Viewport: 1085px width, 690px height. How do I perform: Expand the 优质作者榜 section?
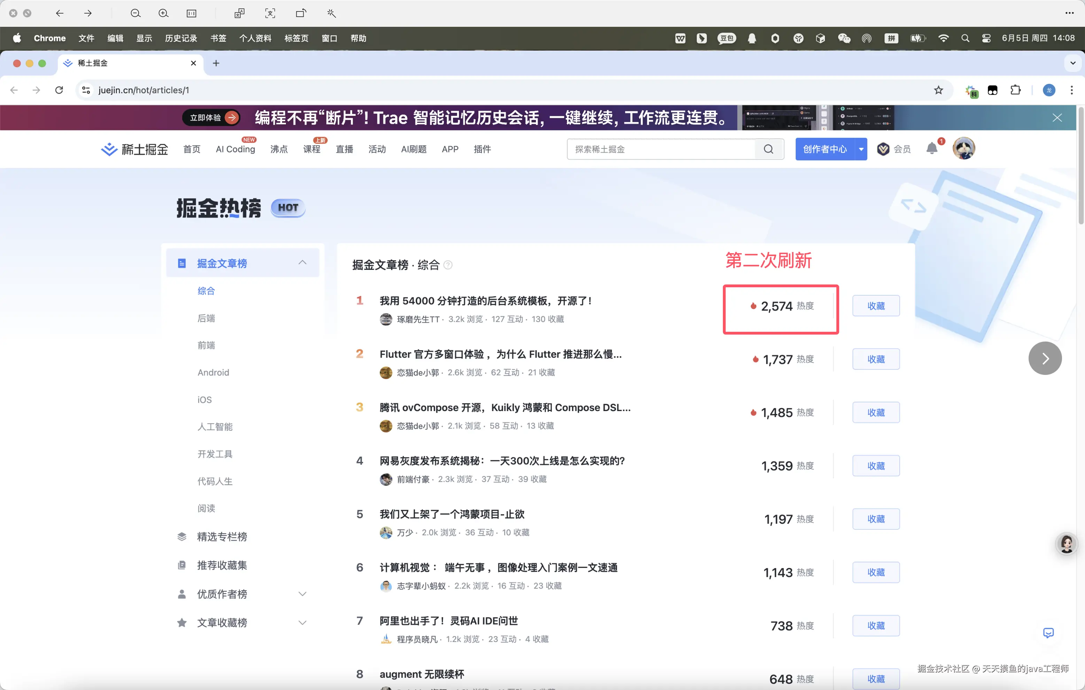click(x=302, y=594)
